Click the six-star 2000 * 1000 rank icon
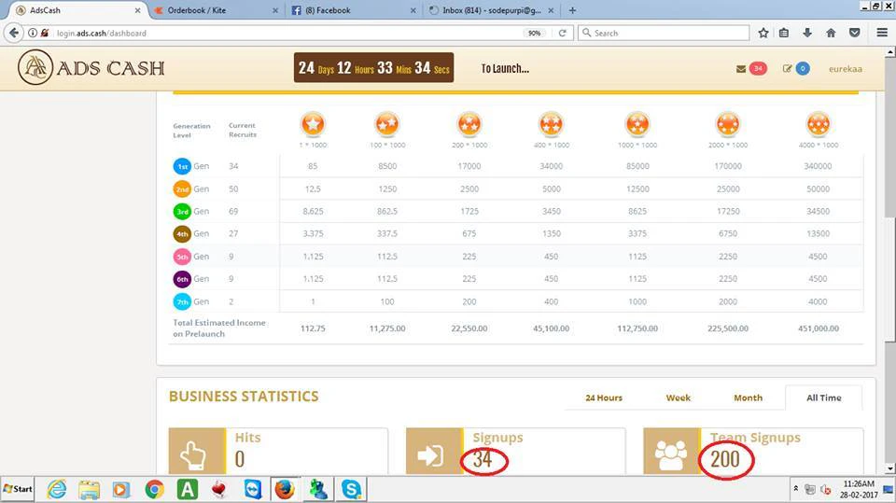 (x=728, y=124)
